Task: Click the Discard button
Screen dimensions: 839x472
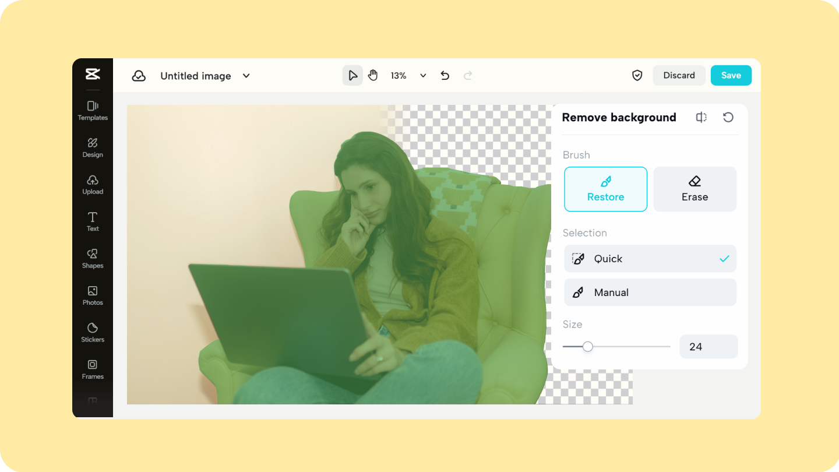Action: coord(679,75)
